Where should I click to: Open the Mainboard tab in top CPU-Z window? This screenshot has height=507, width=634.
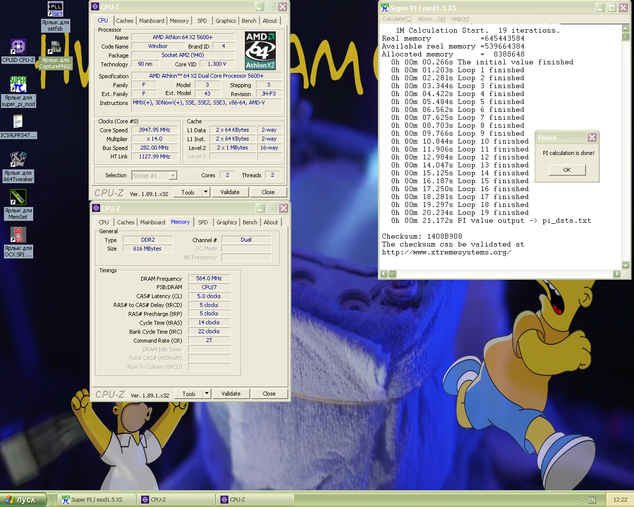click(x=152, y=21)
